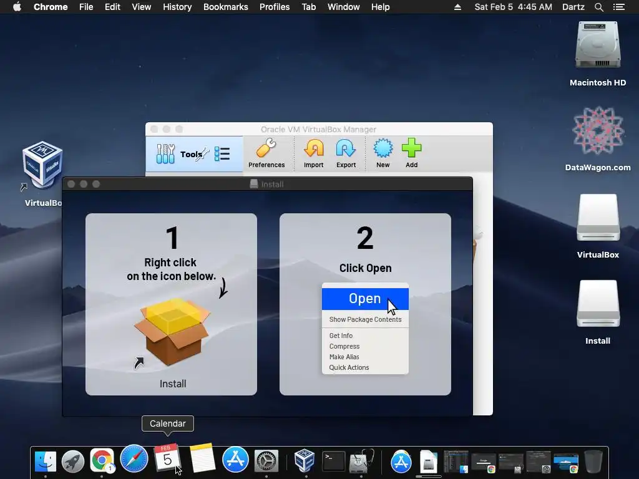Click the New virtual machine icon
This screenshot has height=479, width=639.
pyautogui.click(x=383, y=153)
